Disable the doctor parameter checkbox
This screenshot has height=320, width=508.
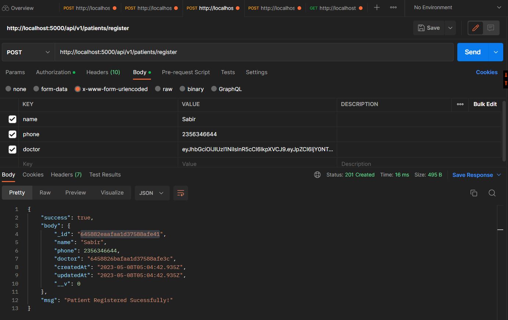(12, 149)
